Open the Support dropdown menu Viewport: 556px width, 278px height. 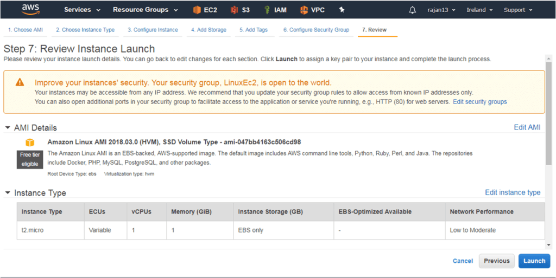pyautogui.click(x=518, y=10)
